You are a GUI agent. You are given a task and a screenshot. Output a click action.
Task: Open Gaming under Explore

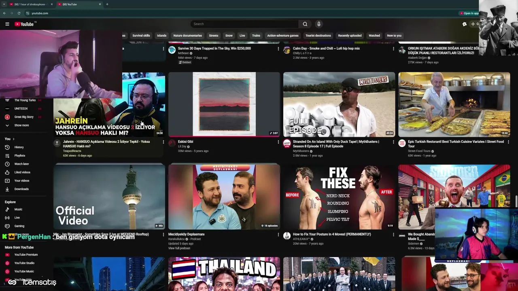tap(19, 226)
